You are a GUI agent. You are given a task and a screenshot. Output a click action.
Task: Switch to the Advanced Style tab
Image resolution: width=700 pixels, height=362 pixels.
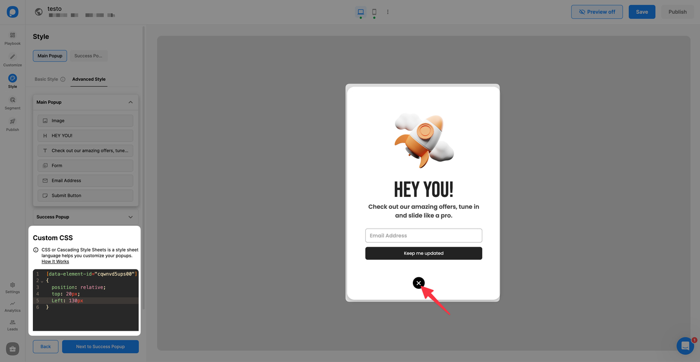[89, 79]
